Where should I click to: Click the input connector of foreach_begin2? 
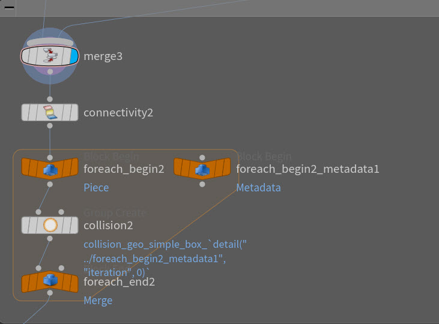pos(50,158)
